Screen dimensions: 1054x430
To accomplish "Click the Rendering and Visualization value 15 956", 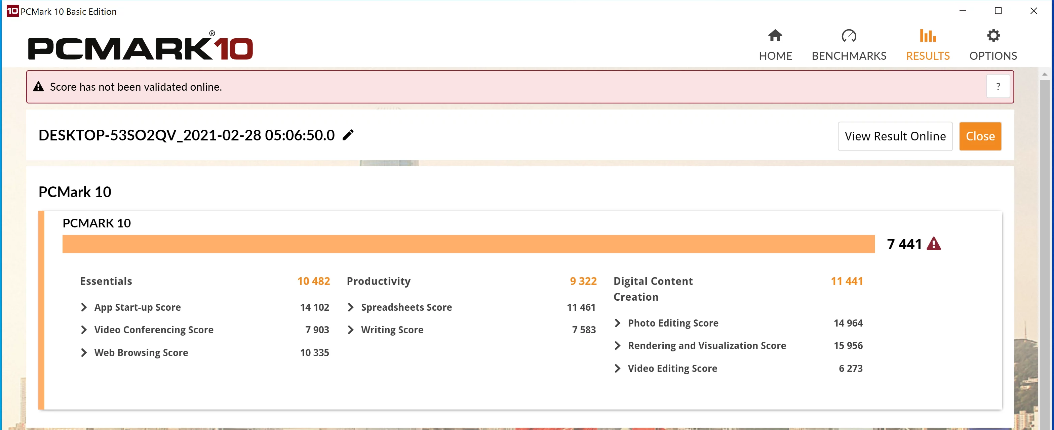I will pyautogui.click(x=848, y=345).
